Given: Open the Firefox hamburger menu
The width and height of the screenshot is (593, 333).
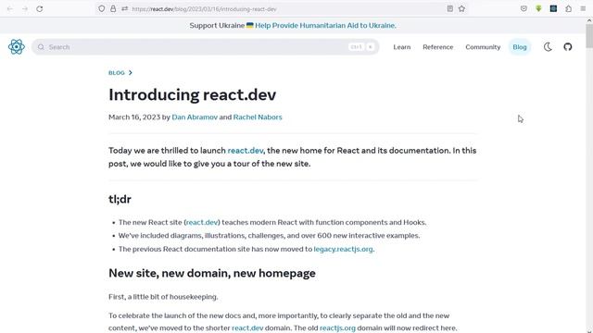Looking at the screenshot, I should click(583, 8).
